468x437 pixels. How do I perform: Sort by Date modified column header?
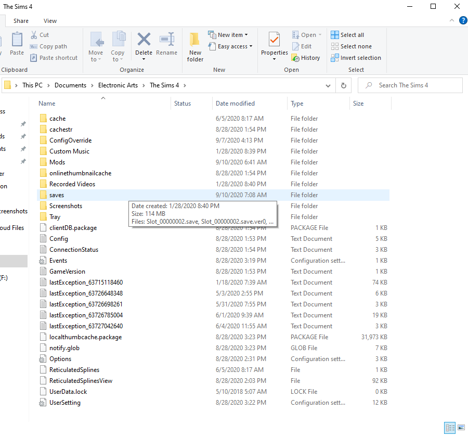pos(235,104)
